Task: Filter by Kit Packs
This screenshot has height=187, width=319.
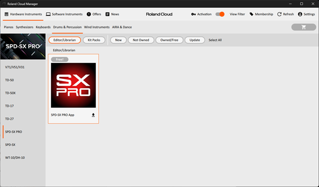Action: coord(94,40)
